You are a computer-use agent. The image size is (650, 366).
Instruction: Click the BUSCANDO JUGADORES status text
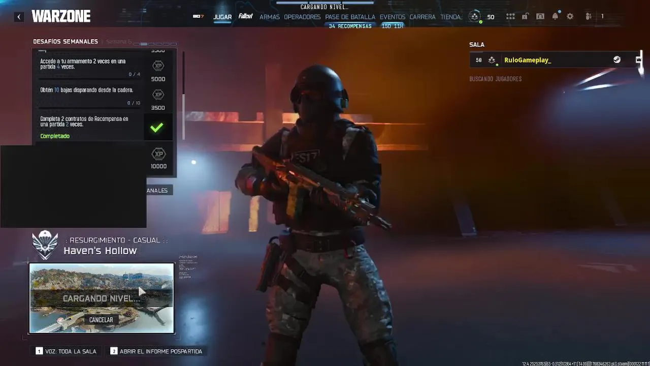coord(496,79)
